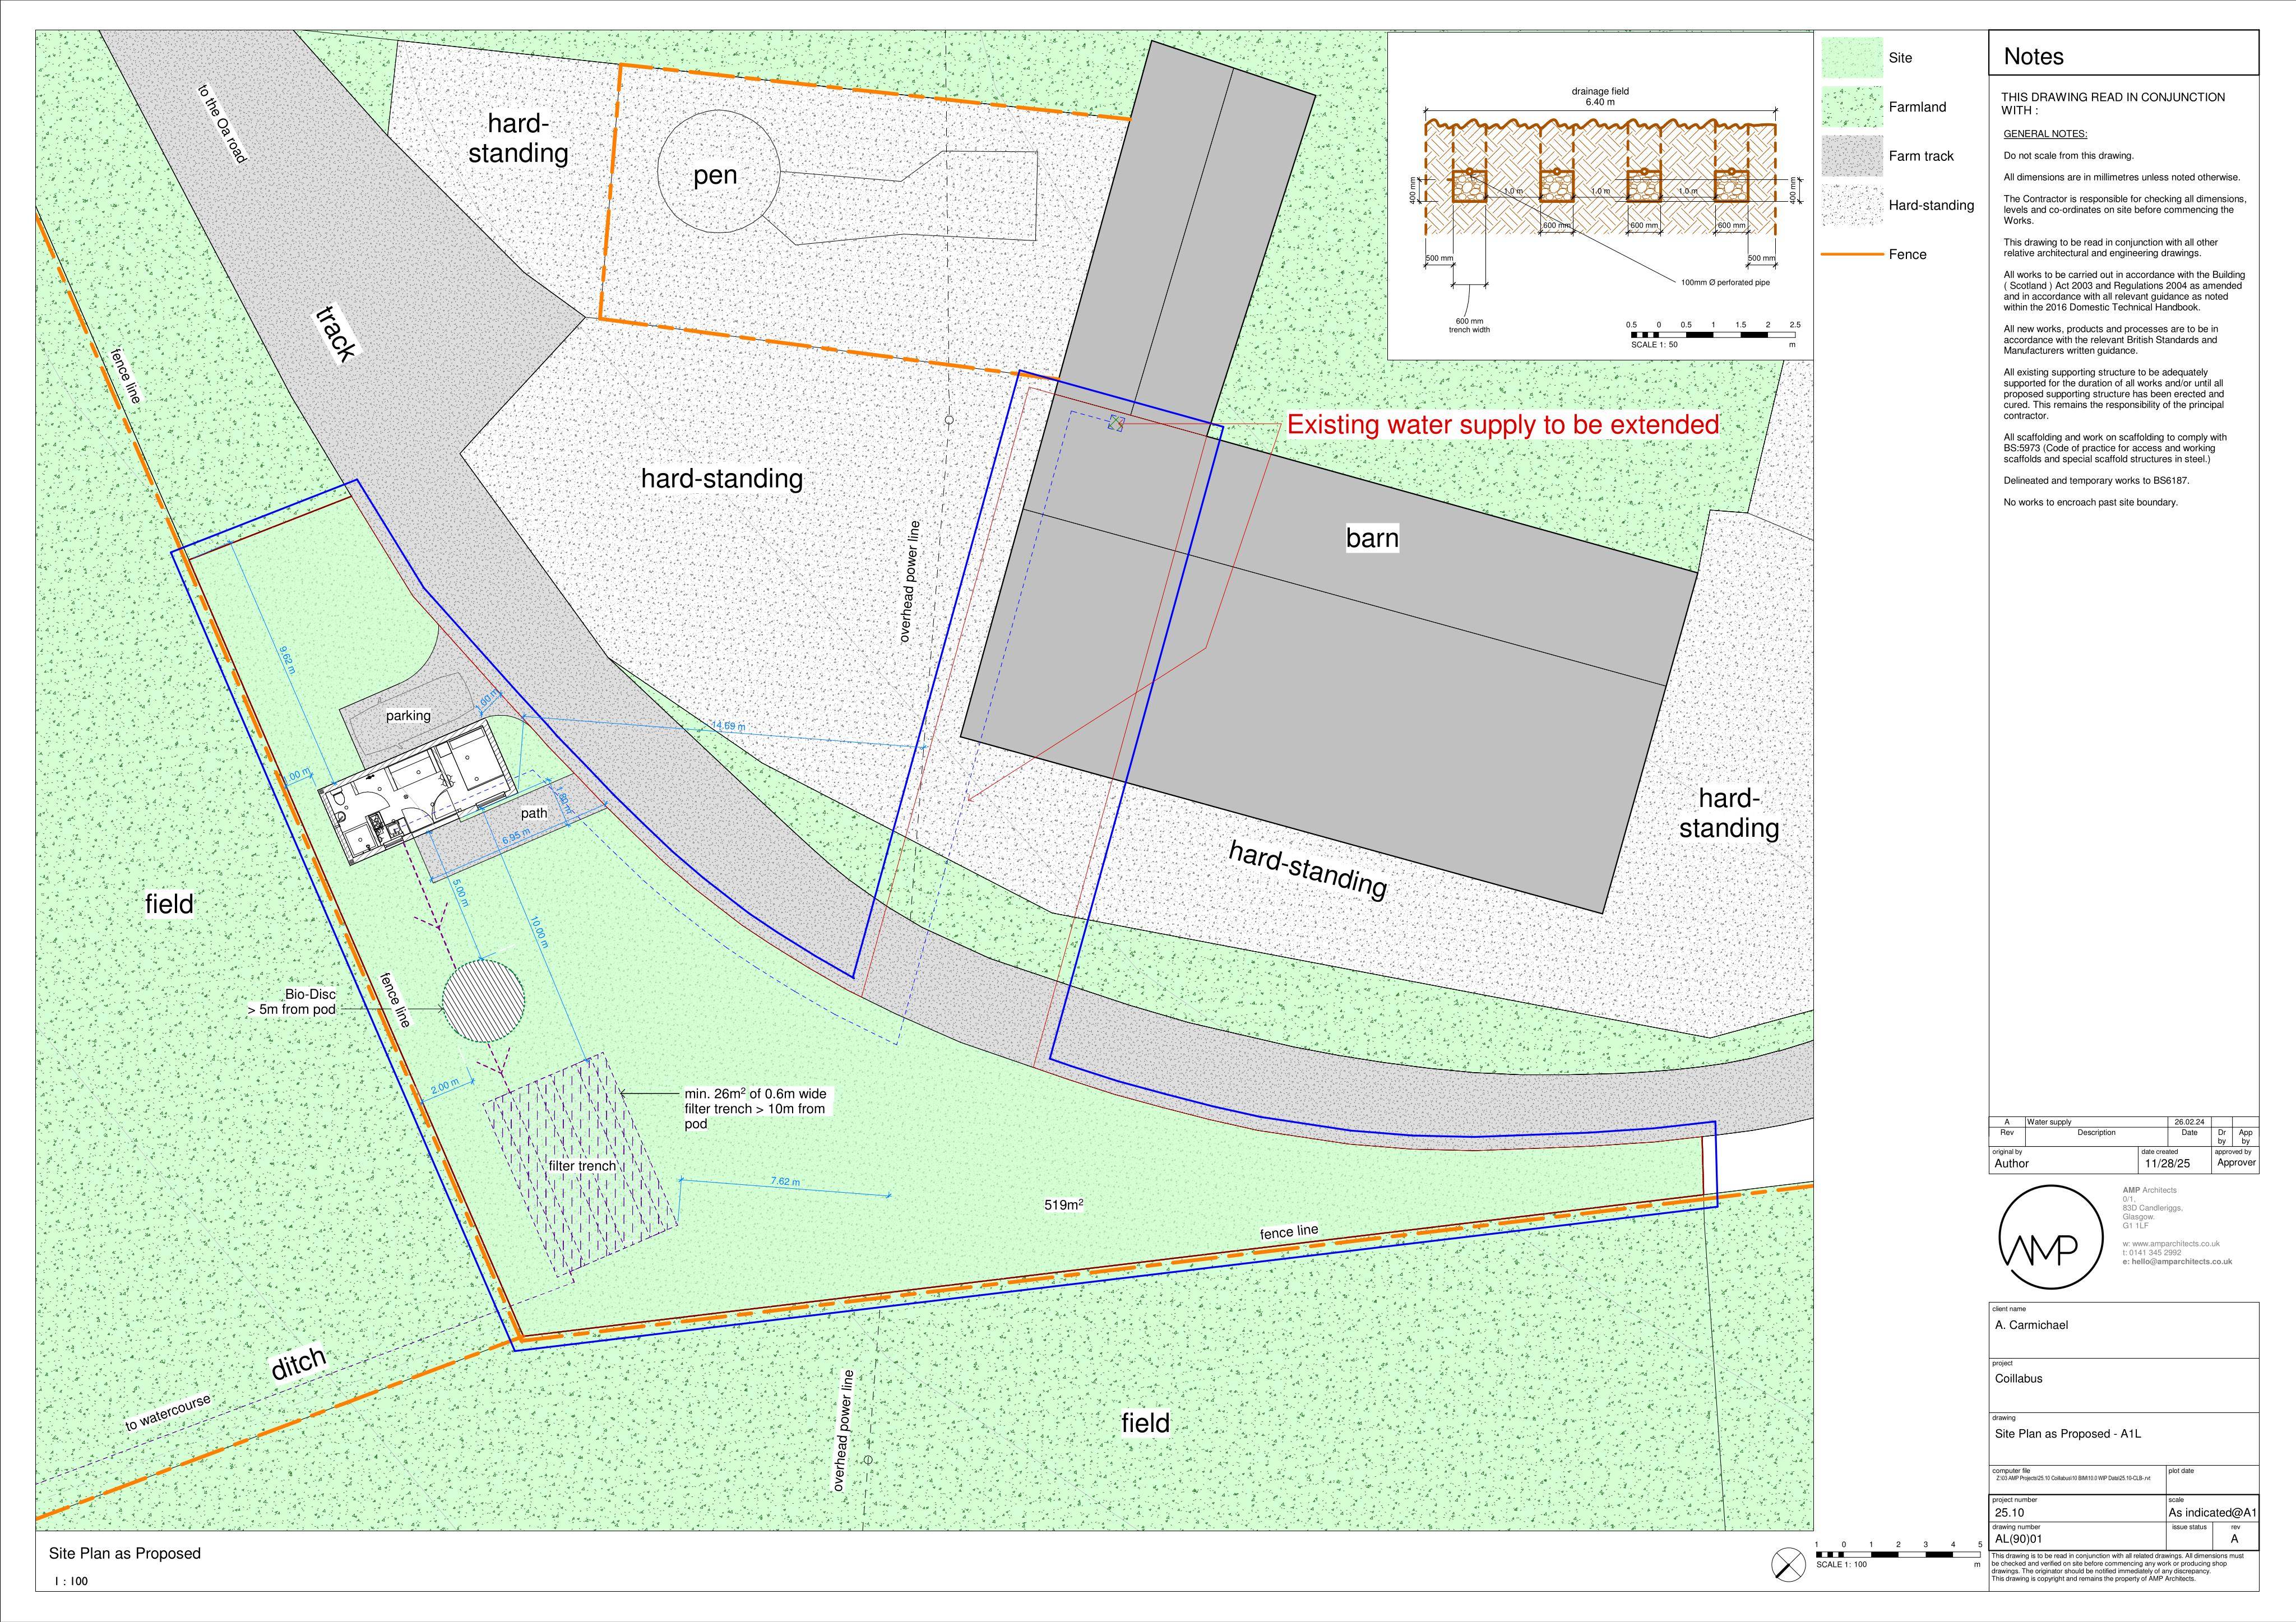Click the 'pen' label in the circle
The height and width of the screenshot is (1622, 2296).
(x=715, y=175)
